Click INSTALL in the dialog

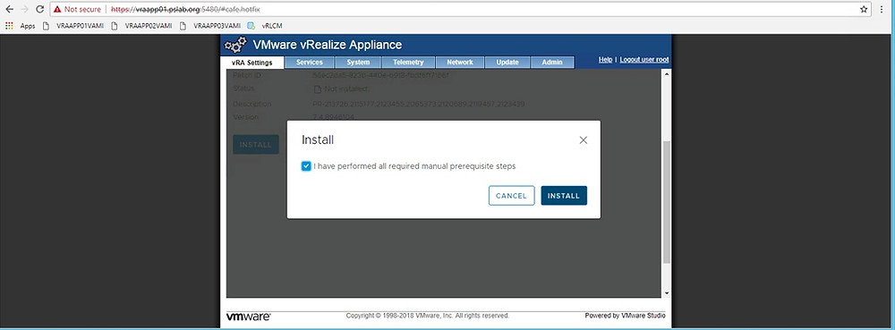(x=564, y=196)
